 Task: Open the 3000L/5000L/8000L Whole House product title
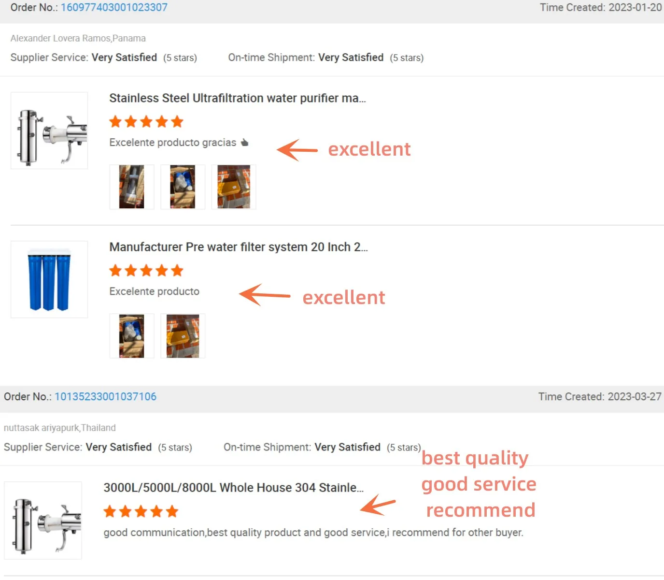point(233,488)
